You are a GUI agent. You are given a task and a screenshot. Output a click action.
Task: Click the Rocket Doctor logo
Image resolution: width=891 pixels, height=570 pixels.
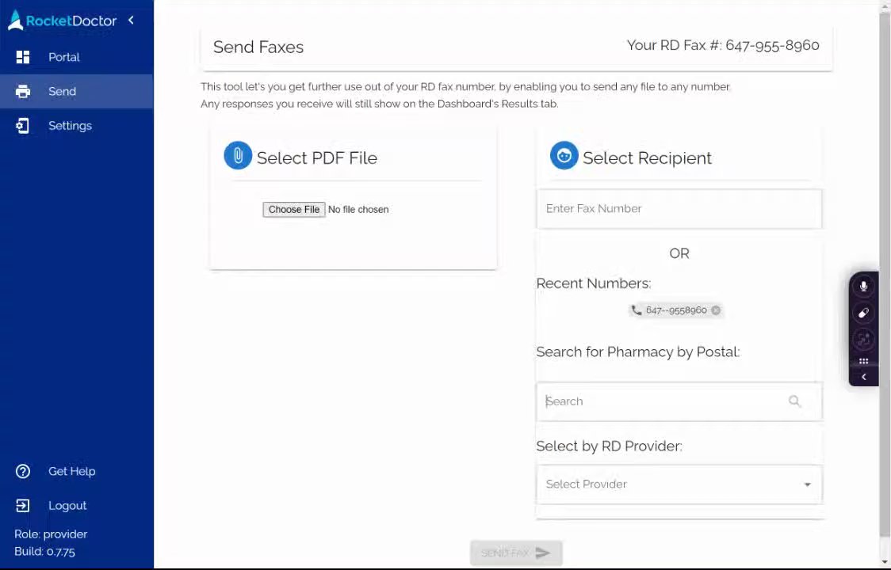[x=62, y=21]
